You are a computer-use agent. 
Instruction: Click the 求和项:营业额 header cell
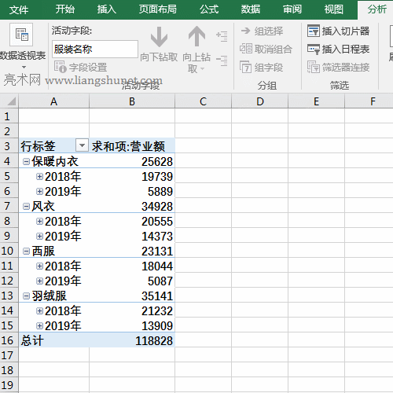click(132, 146)
